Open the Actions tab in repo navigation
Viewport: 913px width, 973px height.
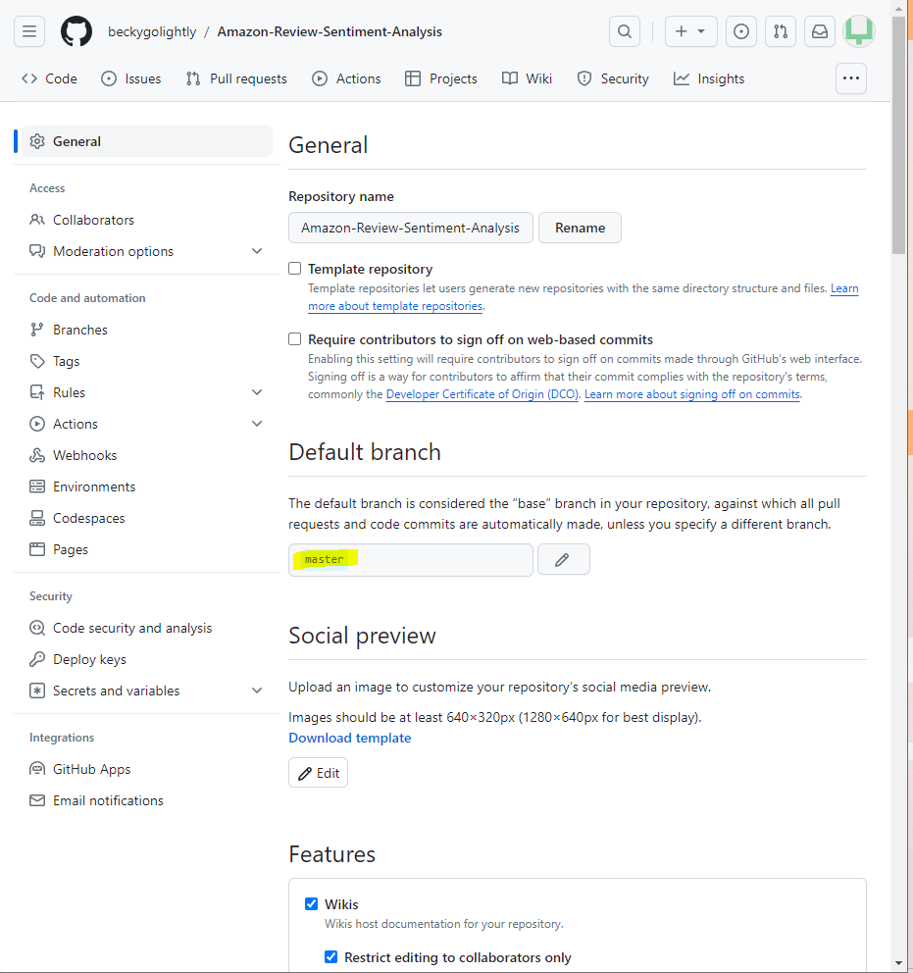pos(346,78)
